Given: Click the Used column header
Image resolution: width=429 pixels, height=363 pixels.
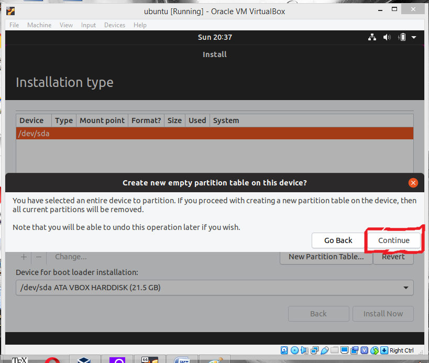Looking at the screenshot, I should click(x=197, y=120).
